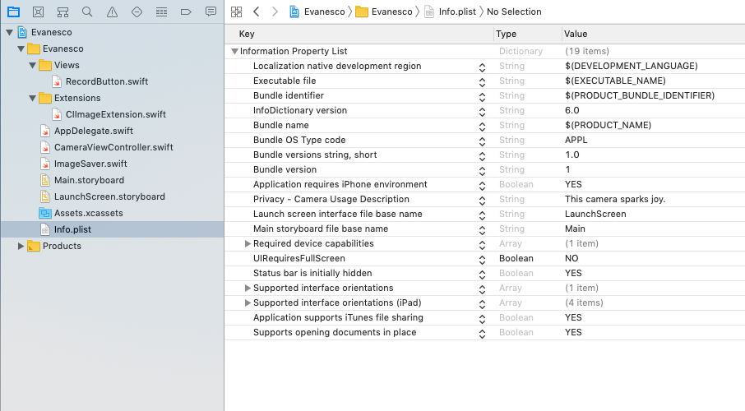The width and height of the screenshot is (745, 411).
Task: Show the Symbol navigator
Action: pyautogui.click(x=62, y=12)
